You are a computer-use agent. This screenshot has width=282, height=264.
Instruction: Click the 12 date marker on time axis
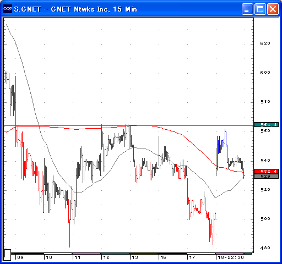click(106, 257)
